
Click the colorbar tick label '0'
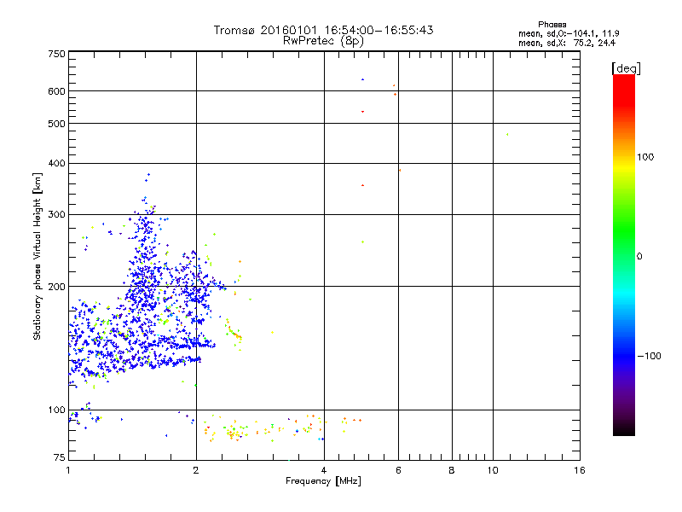[639, 257]
